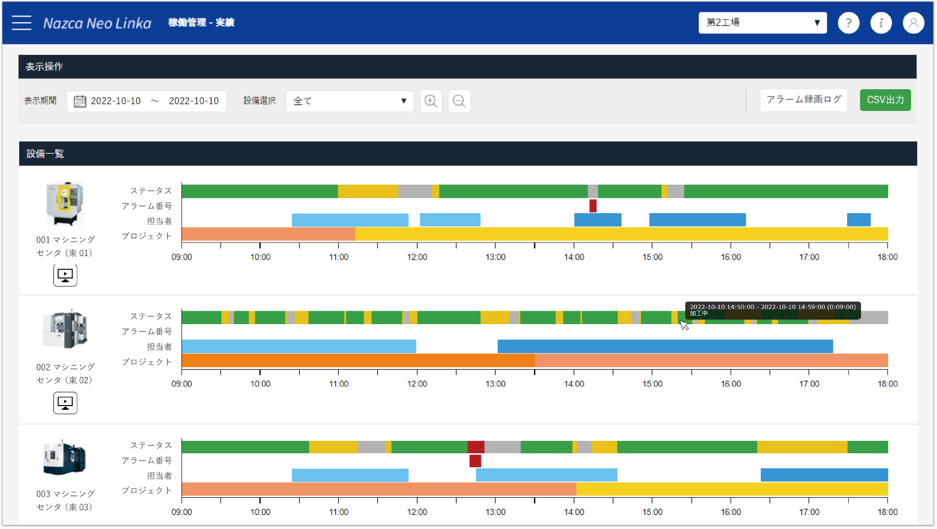Click the Nazca Neo Linka logo
Screen dimensions: 937x529
[x=97, y=23]
